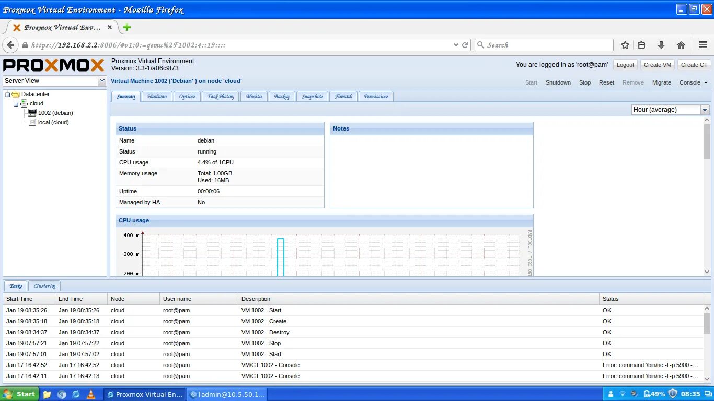Click the Wi-Fi network tray icon
The image size is (714, 401).
623,394
